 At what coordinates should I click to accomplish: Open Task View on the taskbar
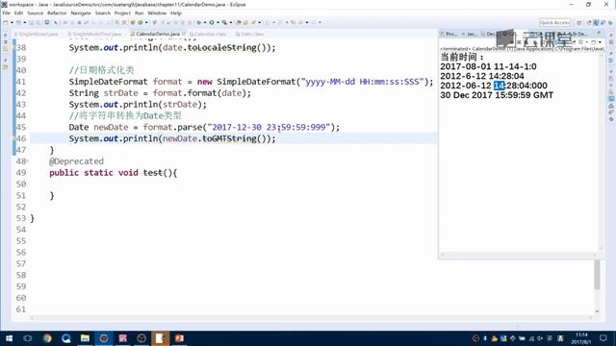click(28, 338)
